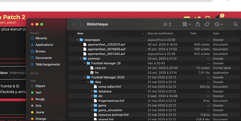
Task: Go back with the left chevron
Action: click(73, 24)
